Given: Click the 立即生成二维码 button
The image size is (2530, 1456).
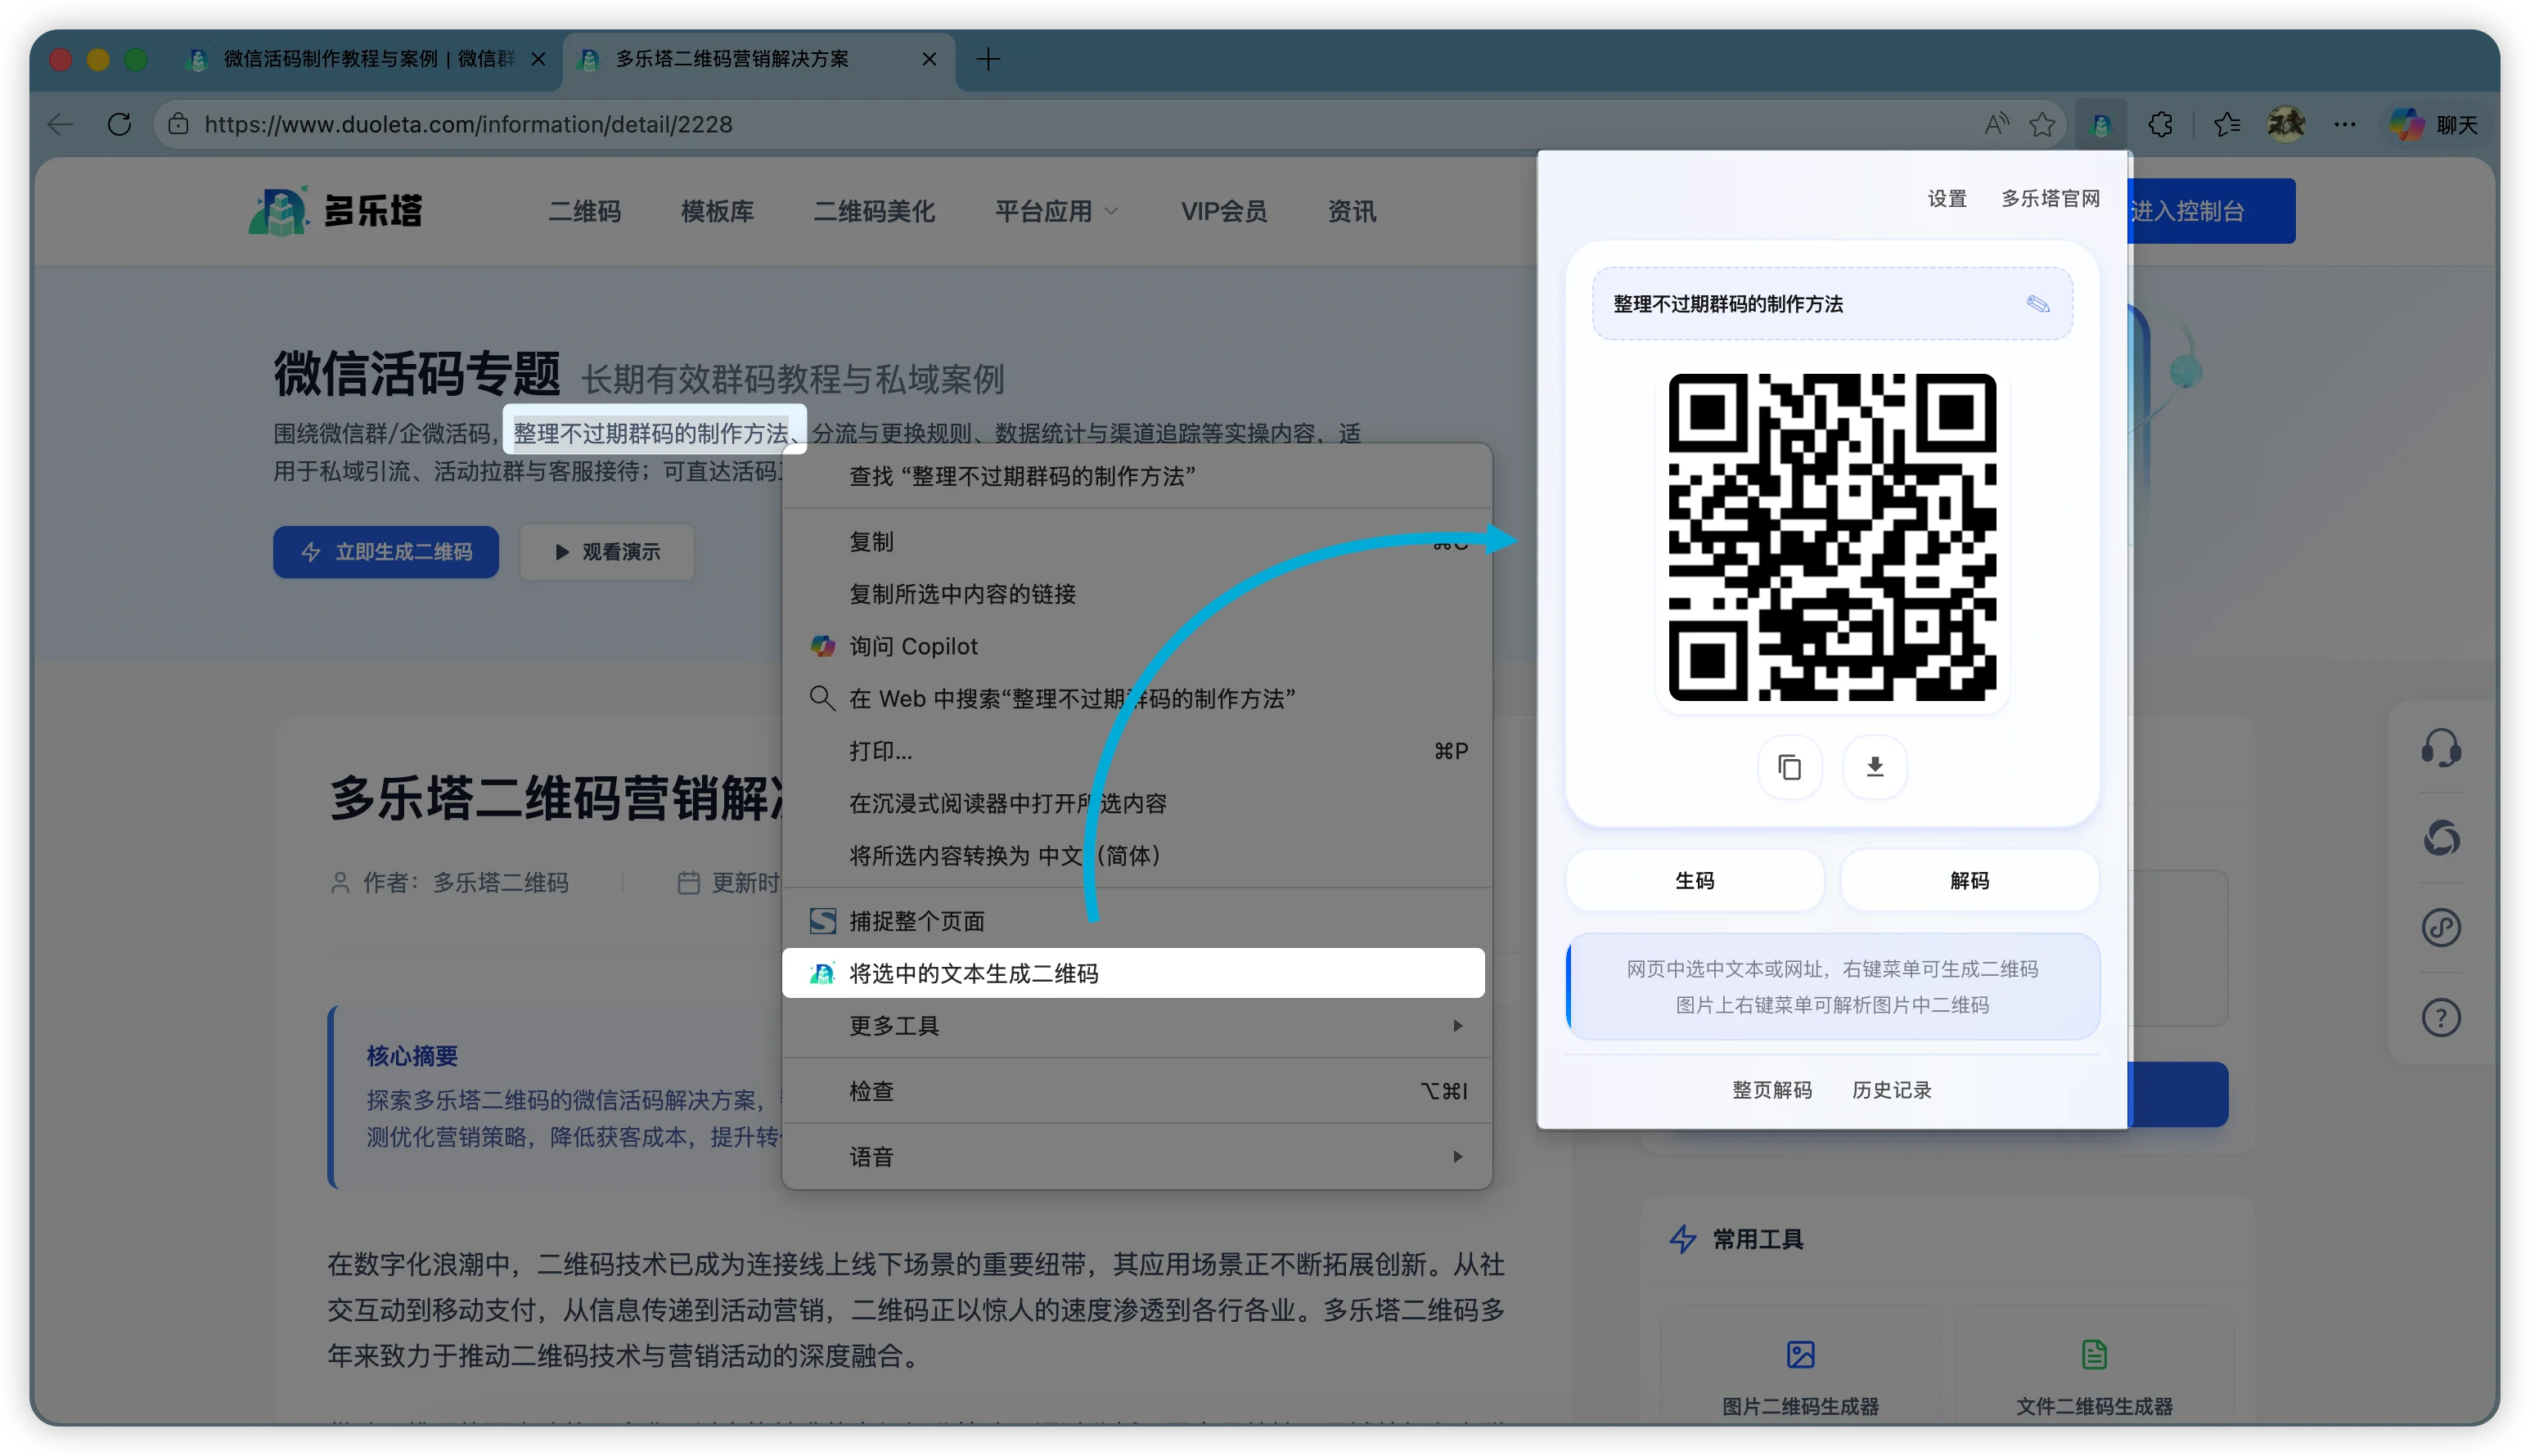Looking at the screenshot, I should (x=385, y=551).
